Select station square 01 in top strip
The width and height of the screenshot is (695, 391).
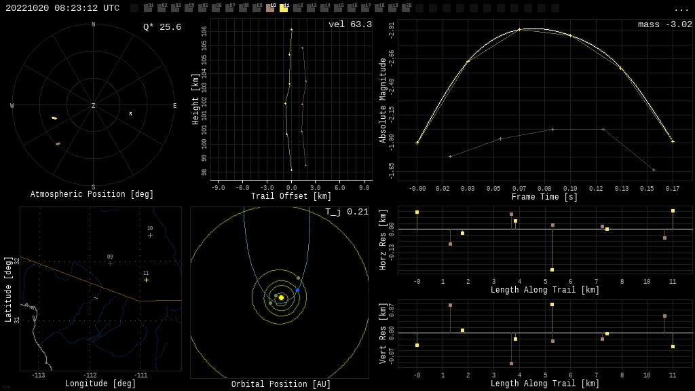(148, 8)
